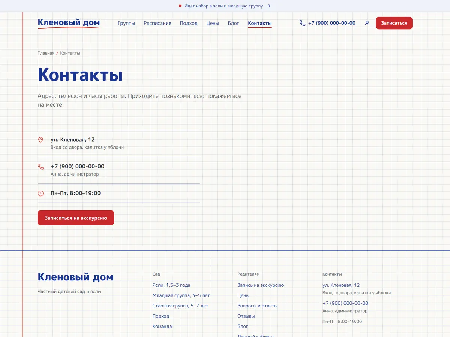Select the active Контакты nav item
The width and height of the screenshot is (450, 337).
pos(260,23)
